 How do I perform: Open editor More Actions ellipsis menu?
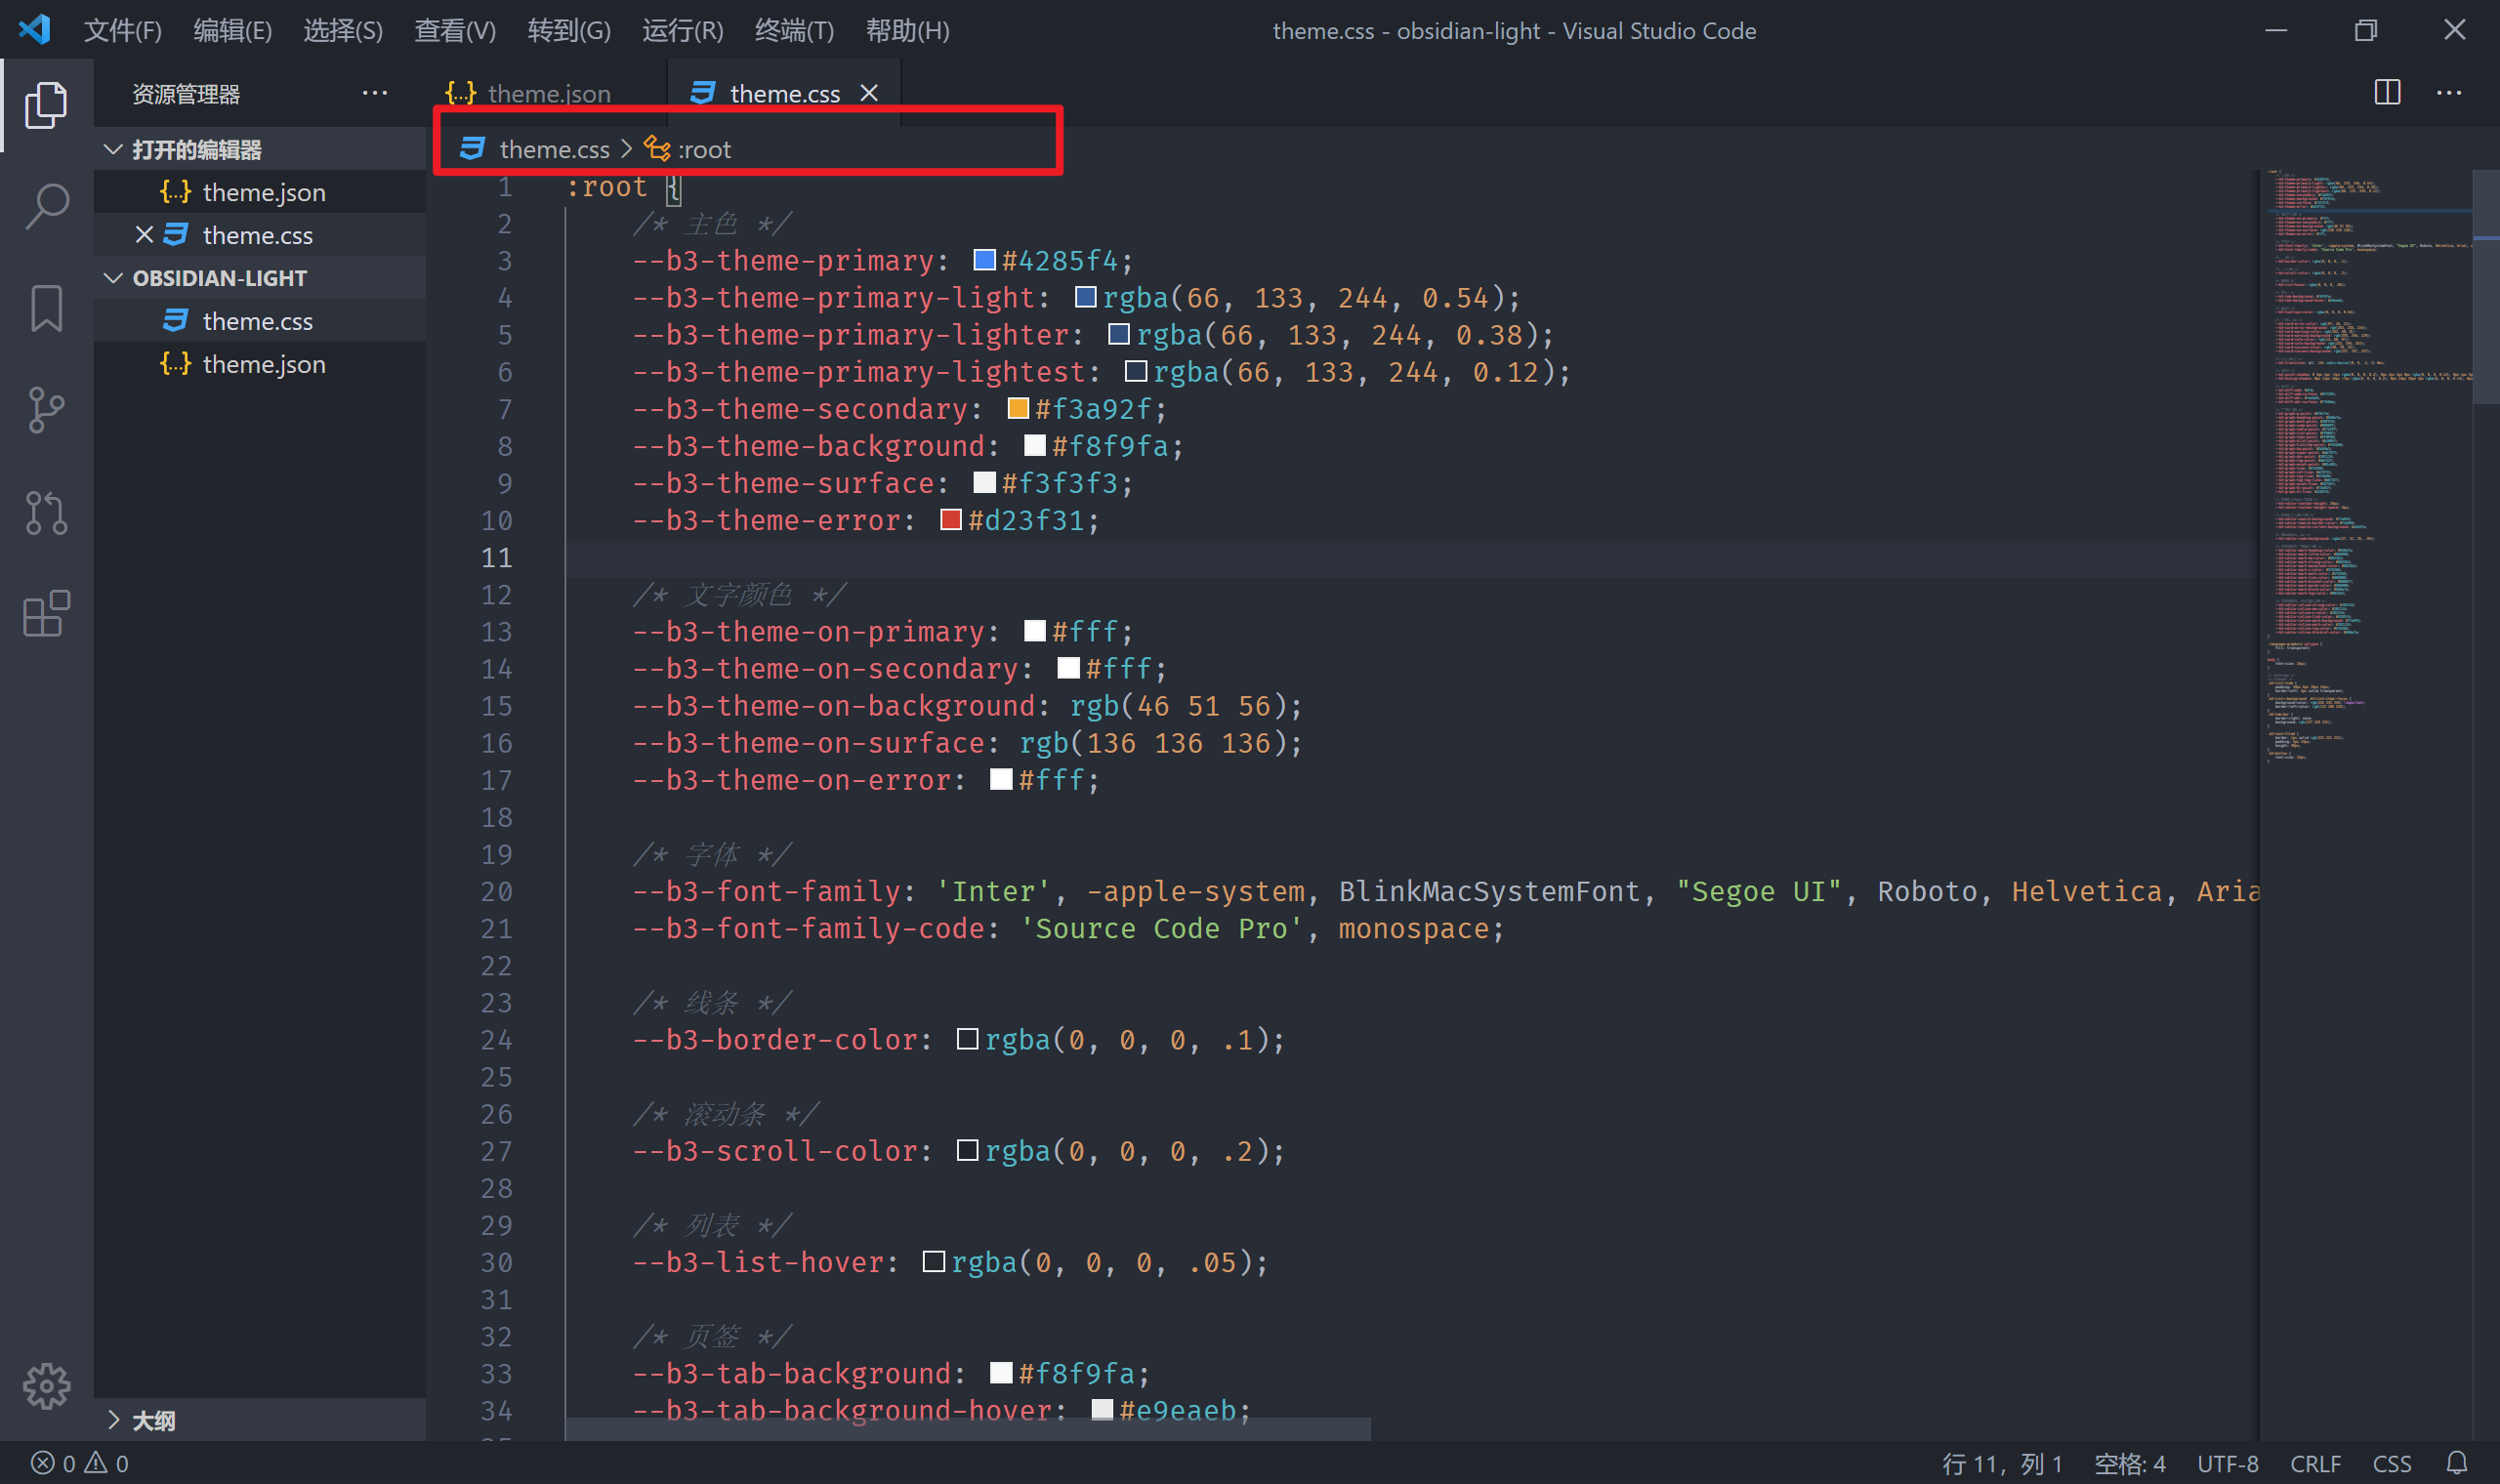click(x=2449, y=92)
